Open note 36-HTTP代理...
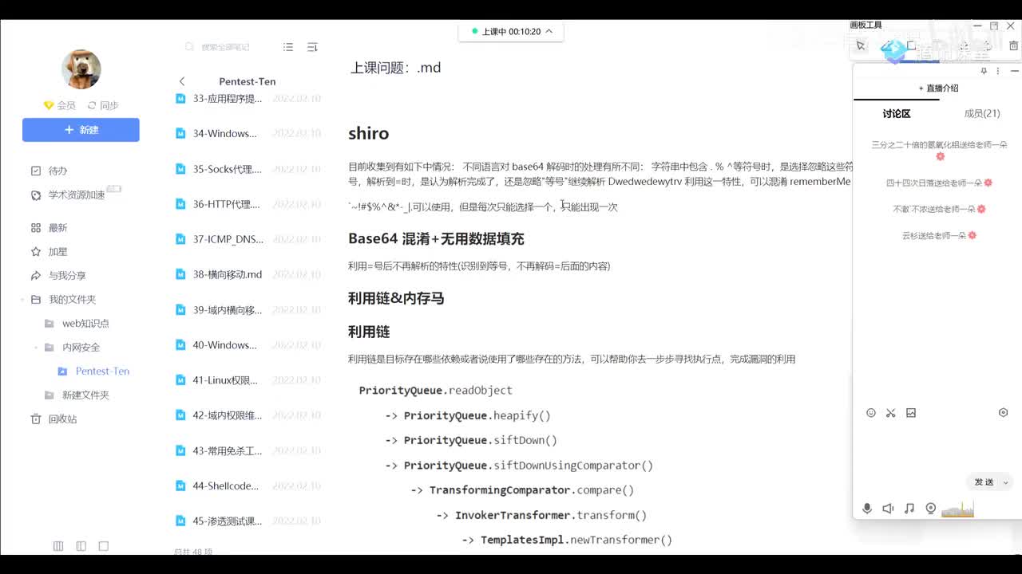The width and height of the screenshot is (1022, 574). tap(248, 204)
